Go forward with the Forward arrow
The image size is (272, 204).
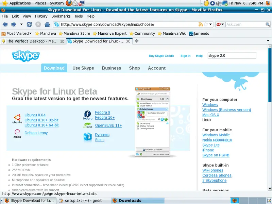pyautogui.click(x=14, y=24)
